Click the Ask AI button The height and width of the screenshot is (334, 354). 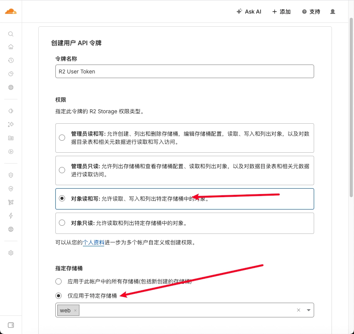[249, 12]
